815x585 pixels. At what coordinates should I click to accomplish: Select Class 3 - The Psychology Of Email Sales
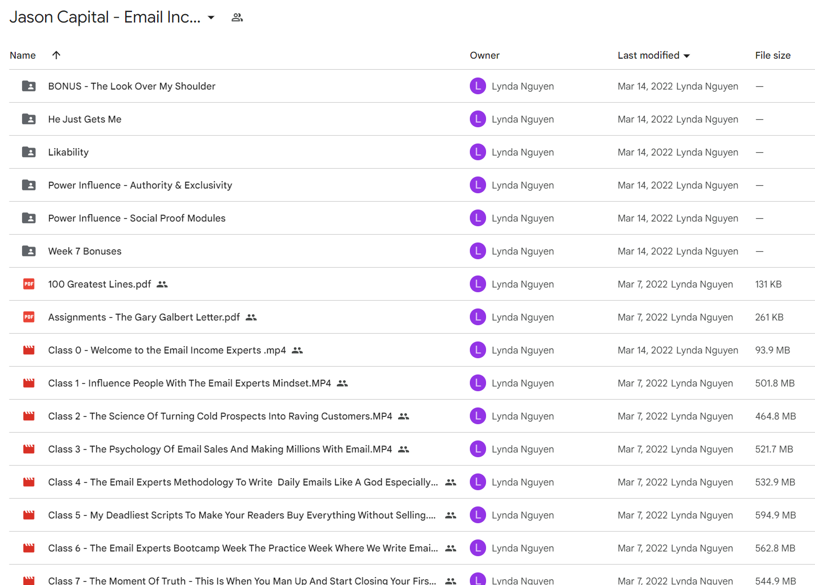(220, 449)
